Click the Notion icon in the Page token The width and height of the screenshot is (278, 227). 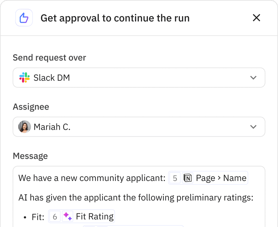[x=188, y=178]
